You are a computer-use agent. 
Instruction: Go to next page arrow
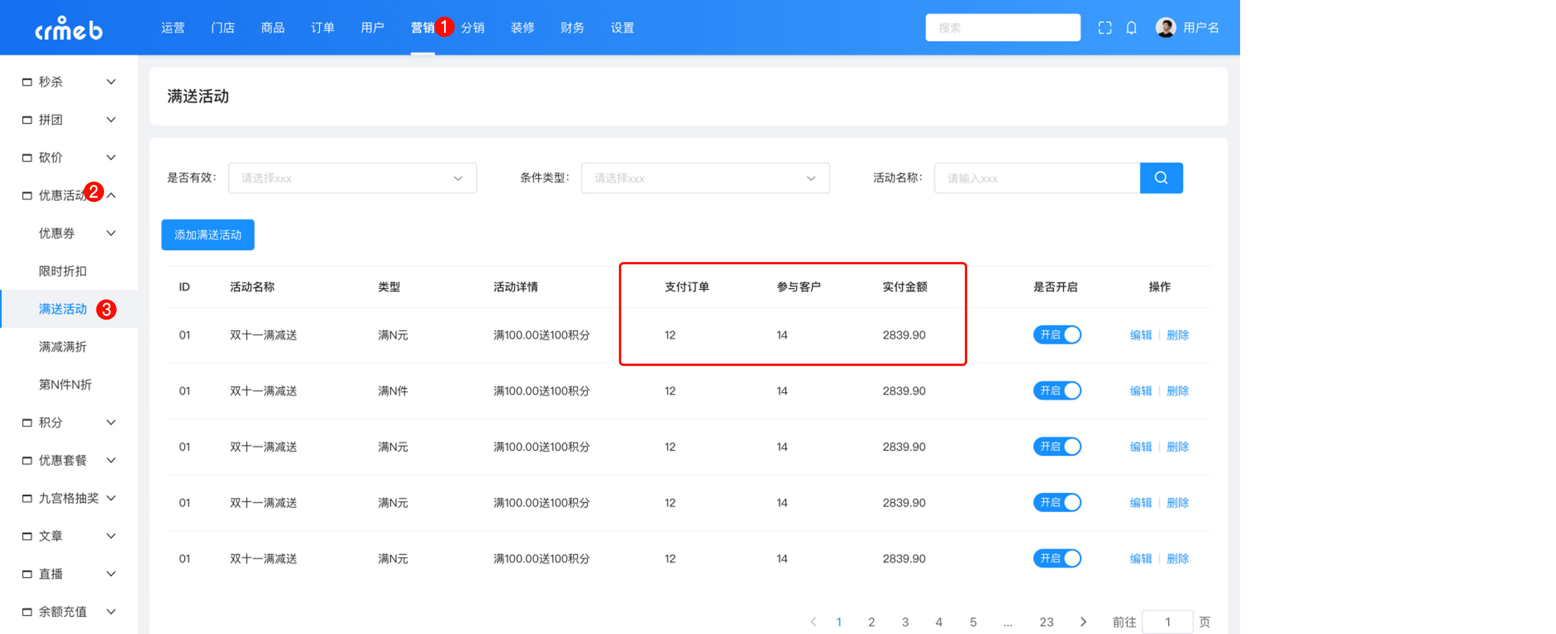pyautogui.click(x=1083, y=622)
